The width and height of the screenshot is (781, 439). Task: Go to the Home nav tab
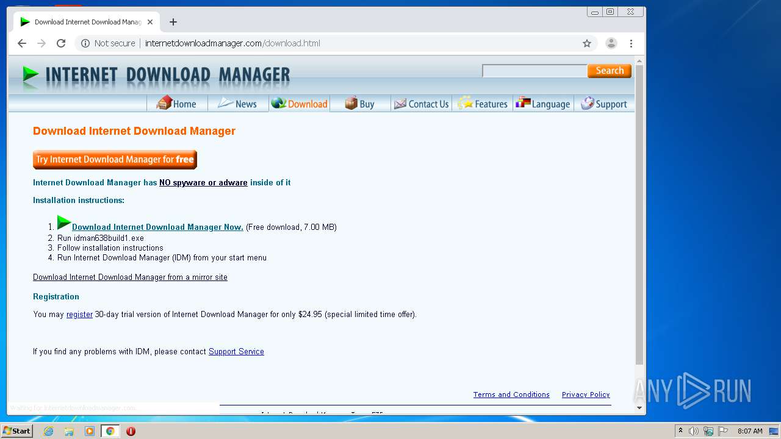point(177,104)
